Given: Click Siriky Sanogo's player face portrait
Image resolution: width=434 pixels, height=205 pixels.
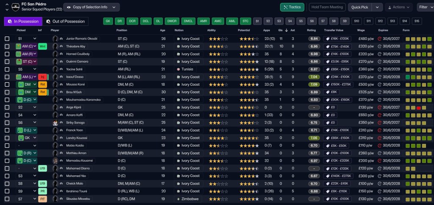Looking at the screenshot, I should (56, 122).
